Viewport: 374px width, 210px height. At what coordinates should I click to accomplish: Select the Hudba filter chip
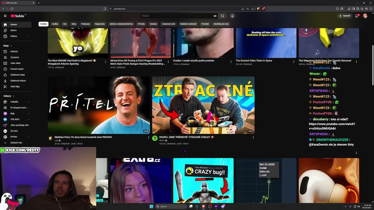tap(55, 24)
